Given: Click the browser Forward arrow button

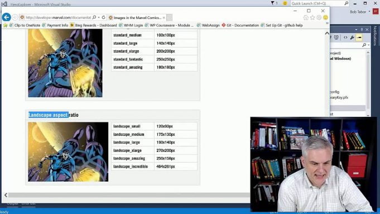Looking at the screenshot, I should (x=15, y=17).
